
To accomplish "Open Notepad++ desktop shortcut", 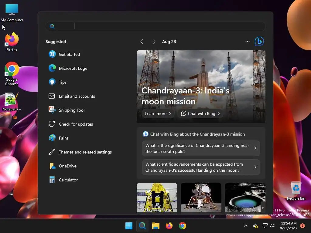I will coord(12,102).
